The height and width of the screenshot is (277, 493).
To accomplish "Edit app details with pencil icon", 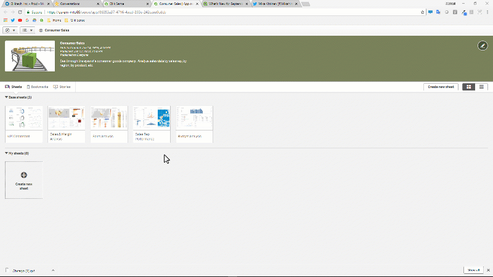I will (x=483, y=46).
